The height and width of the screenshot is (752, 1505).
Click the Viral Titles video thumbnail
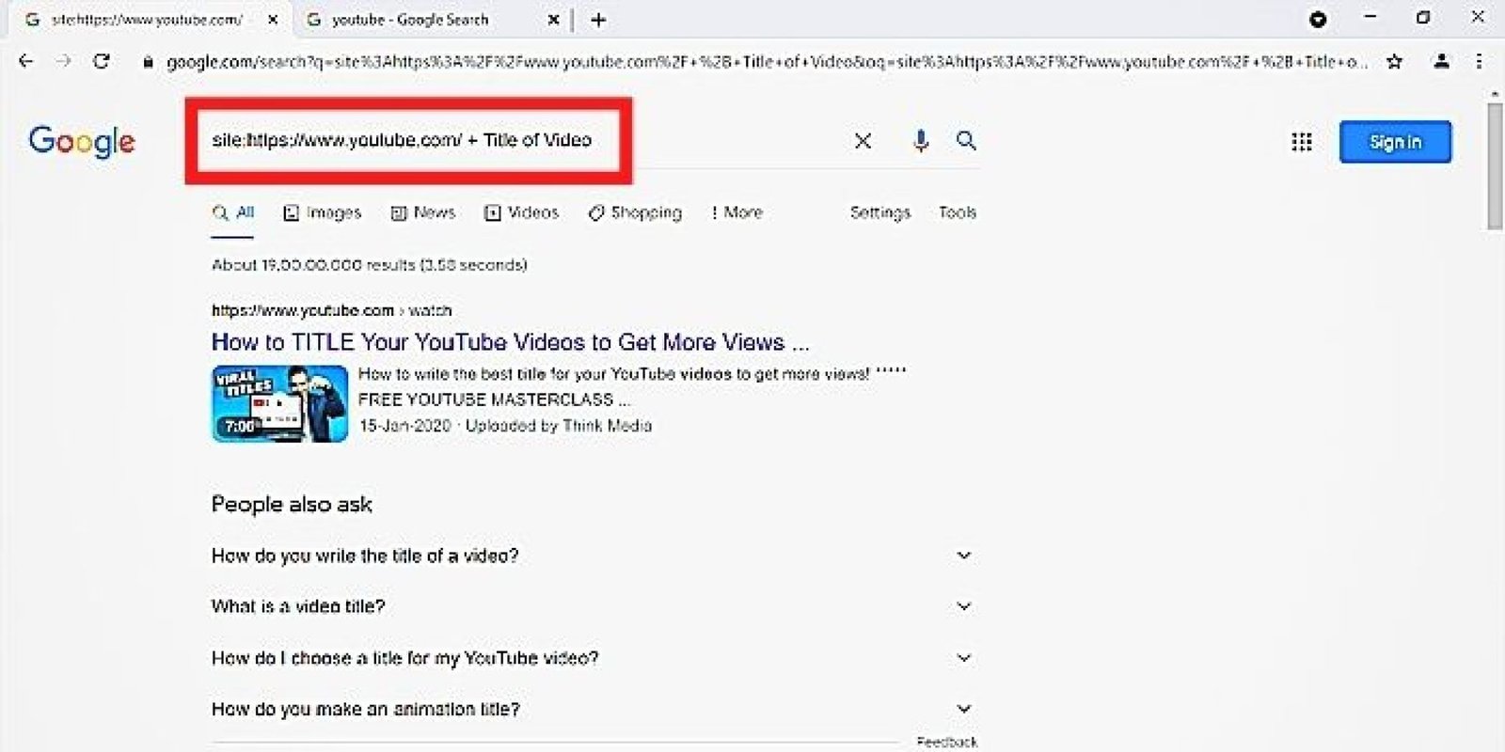(x=279, y=403)
